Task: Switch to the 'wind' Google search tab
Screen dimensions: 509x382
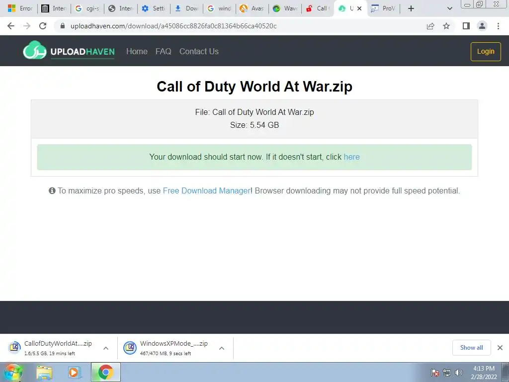Action: pyautogui.click(x=220, y=8)
